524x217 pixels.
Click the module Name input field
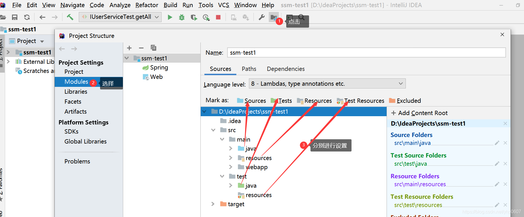366,53
